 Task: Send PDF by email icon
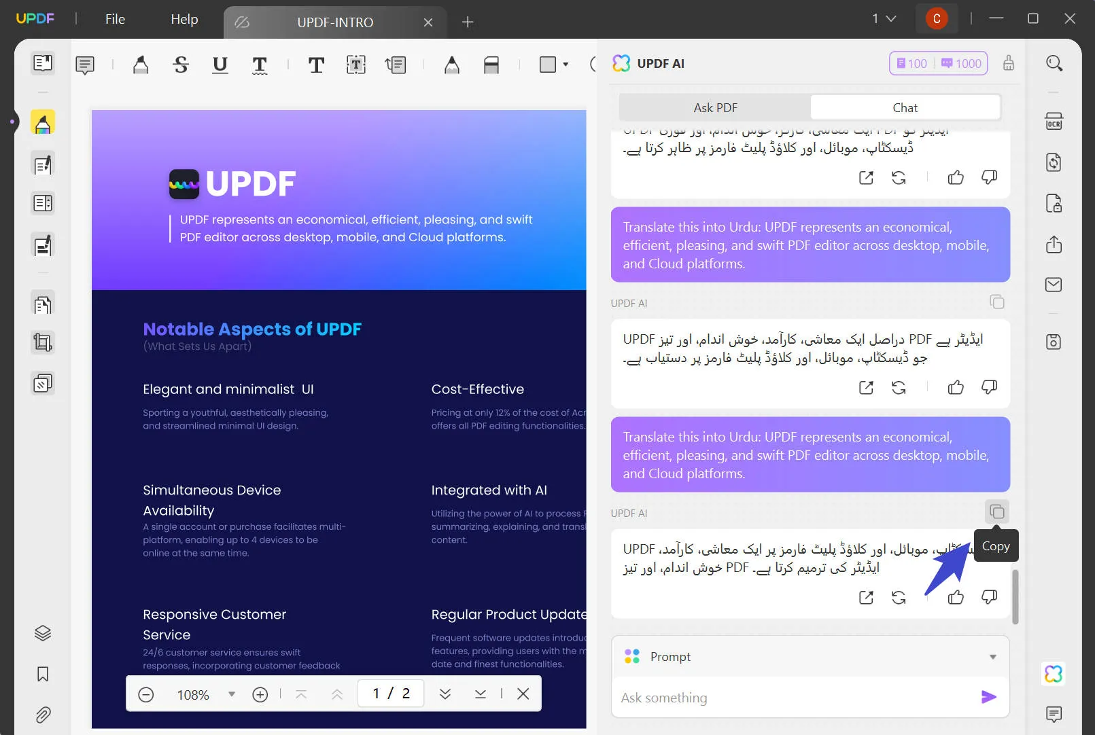(x=1054, y=285)
